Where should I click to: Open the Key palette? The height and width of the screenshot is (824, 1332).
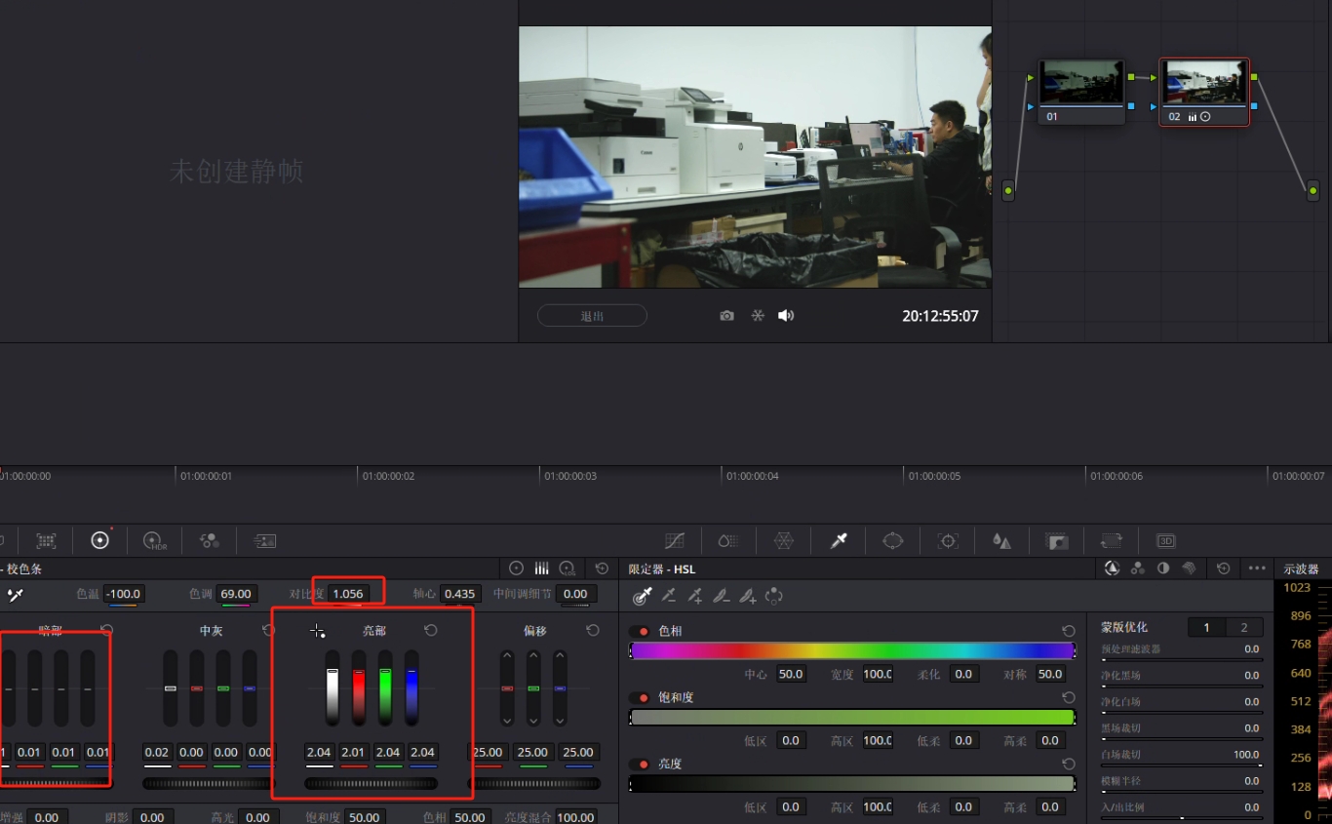click(x=1057, y=540)
